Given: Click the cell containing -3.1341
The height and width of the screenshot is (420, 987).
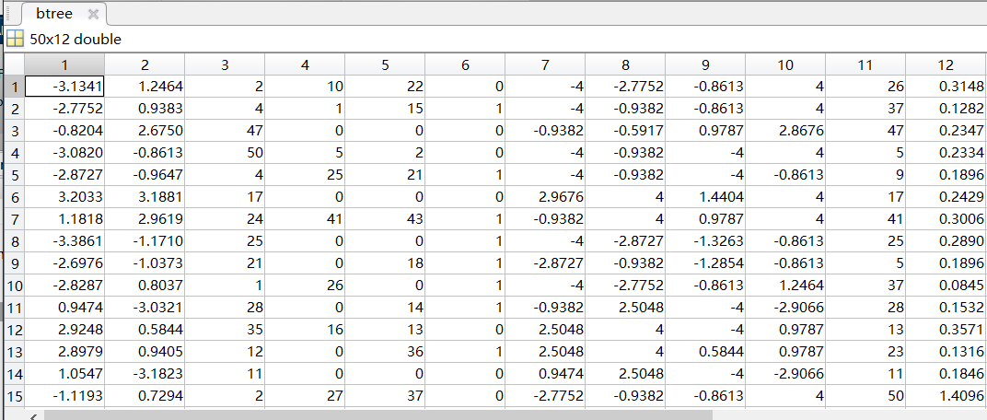Looking at the screenshot, I should coord(64,87).
